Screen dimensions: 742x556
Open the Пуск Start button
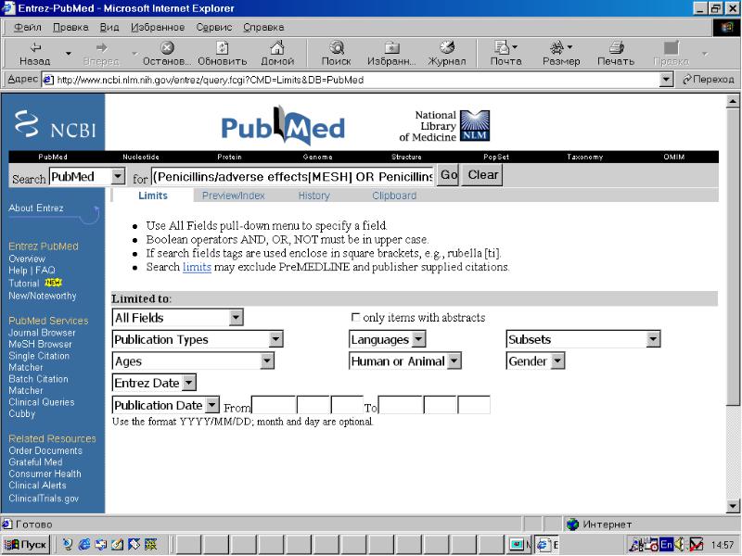click(x=26, y=545)
